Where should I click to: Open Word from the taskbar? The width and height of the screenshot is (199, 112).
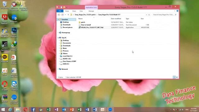coord(95,110)
